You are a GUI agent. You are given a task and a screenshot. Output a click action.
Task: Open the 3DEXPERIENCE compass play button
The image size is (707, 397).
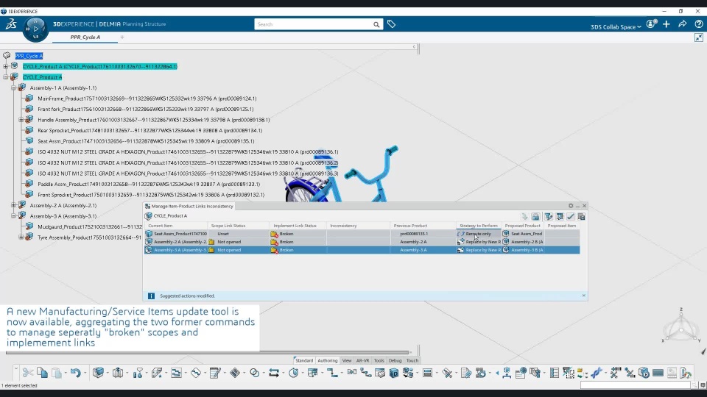pyautogui.click(x=35, y=29)
